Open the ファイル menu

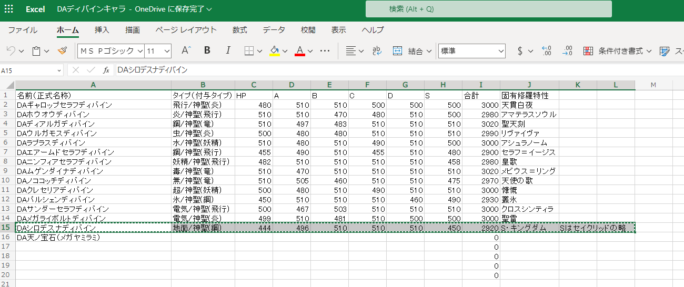click(23, 30)
